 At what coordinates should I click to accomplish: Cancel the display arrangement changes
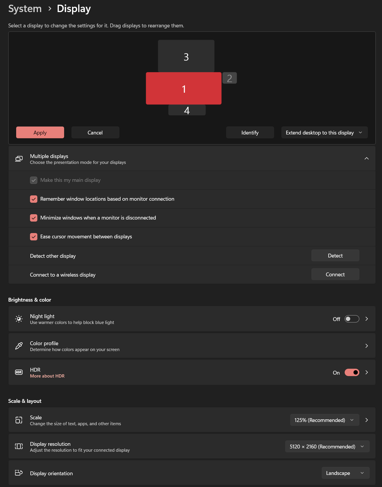tap(95, 132)
